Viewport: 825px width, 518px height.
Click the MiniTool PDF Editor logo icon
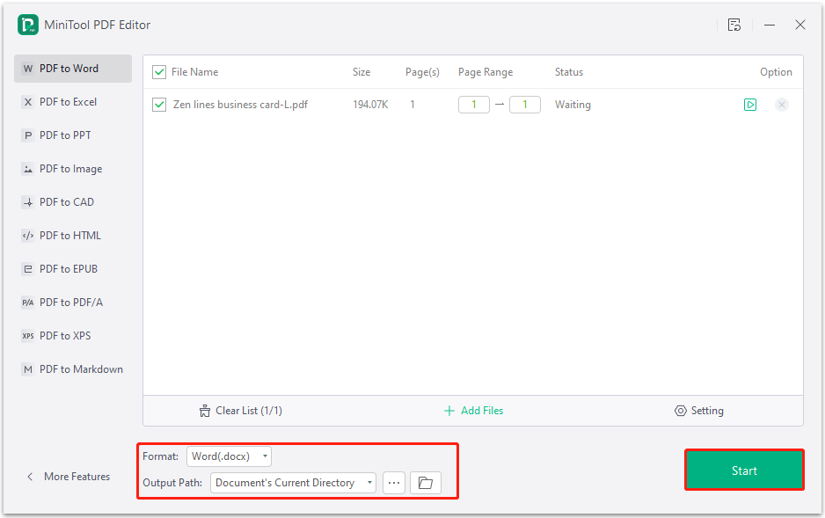(x=28, y=25)
